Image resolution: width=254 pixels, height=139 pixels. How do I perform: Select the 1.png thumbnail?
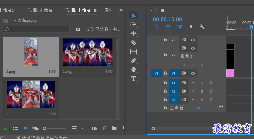(88, 52)
